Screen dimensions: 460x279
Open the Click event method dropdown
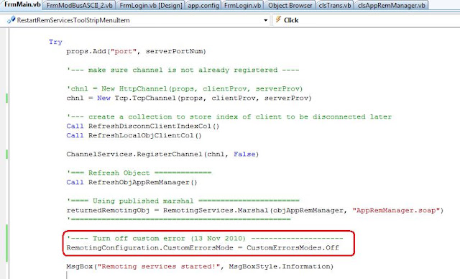(x=366, y=20)
